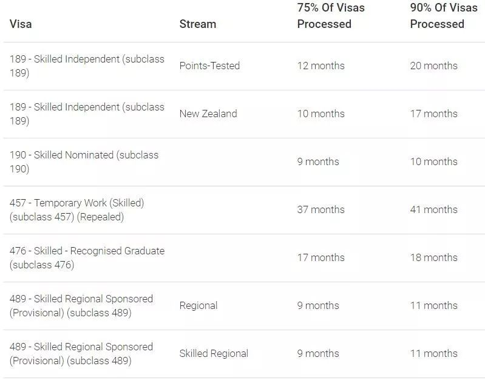The width and height of the screenshot is (485, 380).
Task: Click the 41 months cell
Action: click(433, 209)
